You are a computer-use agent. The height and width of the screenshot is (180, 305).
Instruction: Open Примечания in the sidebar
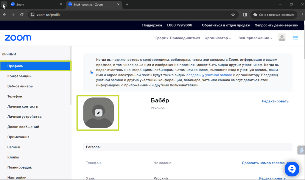coord(18,137)
